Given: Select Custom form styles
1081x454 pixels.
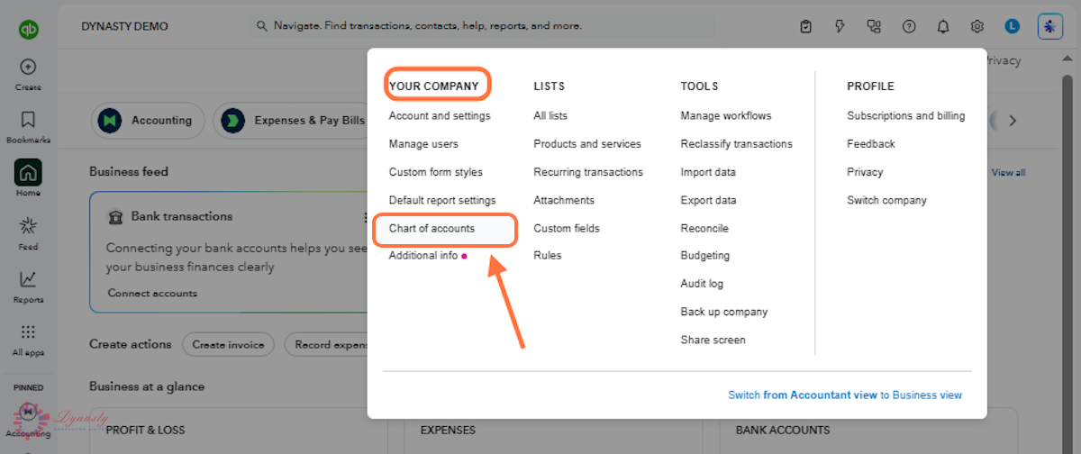Looking at the screenshot, I should (436, 172).
